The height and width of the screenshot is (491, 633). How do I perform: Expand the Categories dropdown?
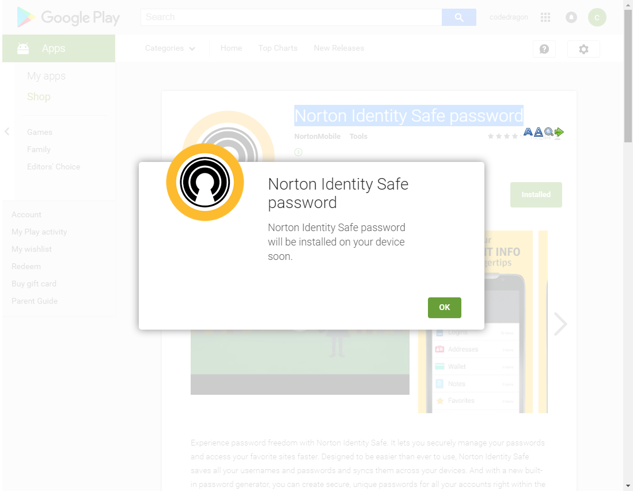click(x=170, y=48)
